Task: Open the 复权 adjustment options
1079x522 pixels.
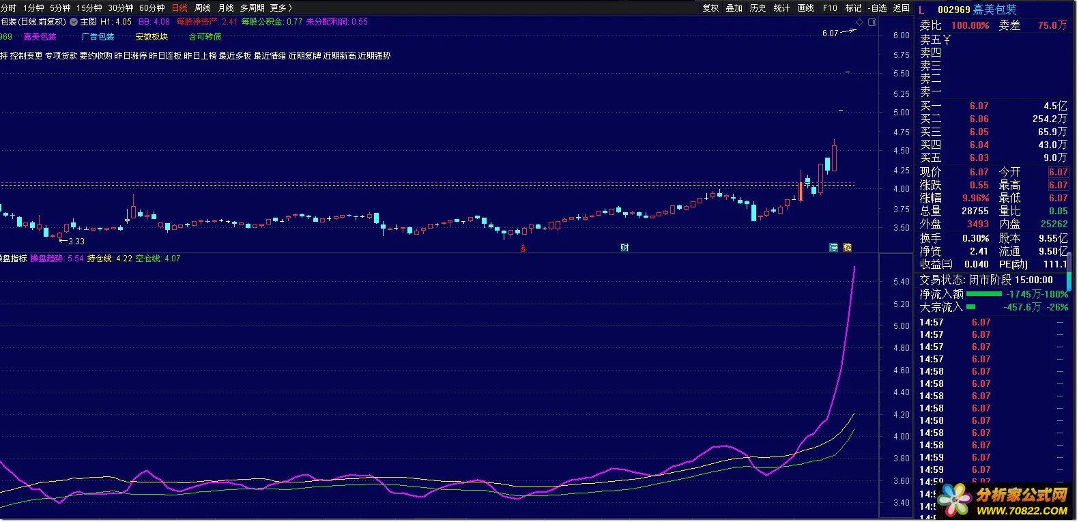Action: (x=710, y=8)
